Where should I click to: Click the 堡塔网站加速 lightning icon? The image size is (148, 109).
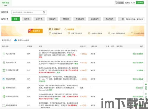[4, 88]
